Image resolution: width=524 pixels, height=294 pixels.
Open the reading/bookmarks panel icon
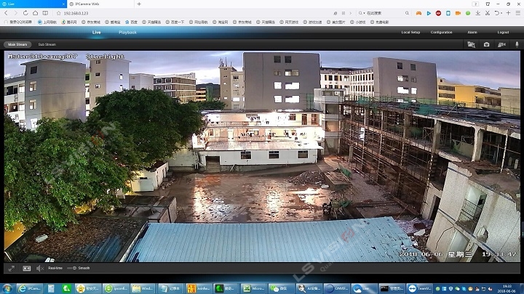click(x=45, y=13)
